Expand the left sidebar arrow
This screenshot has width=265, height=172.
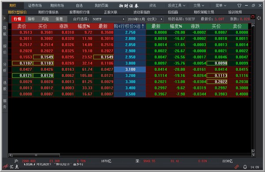click(x=5, y=18)
